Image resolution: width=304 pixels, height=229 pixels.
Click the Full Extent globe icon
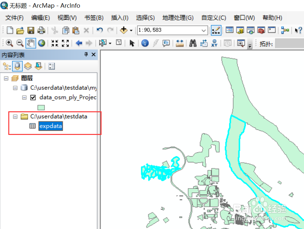click(41, 43)
